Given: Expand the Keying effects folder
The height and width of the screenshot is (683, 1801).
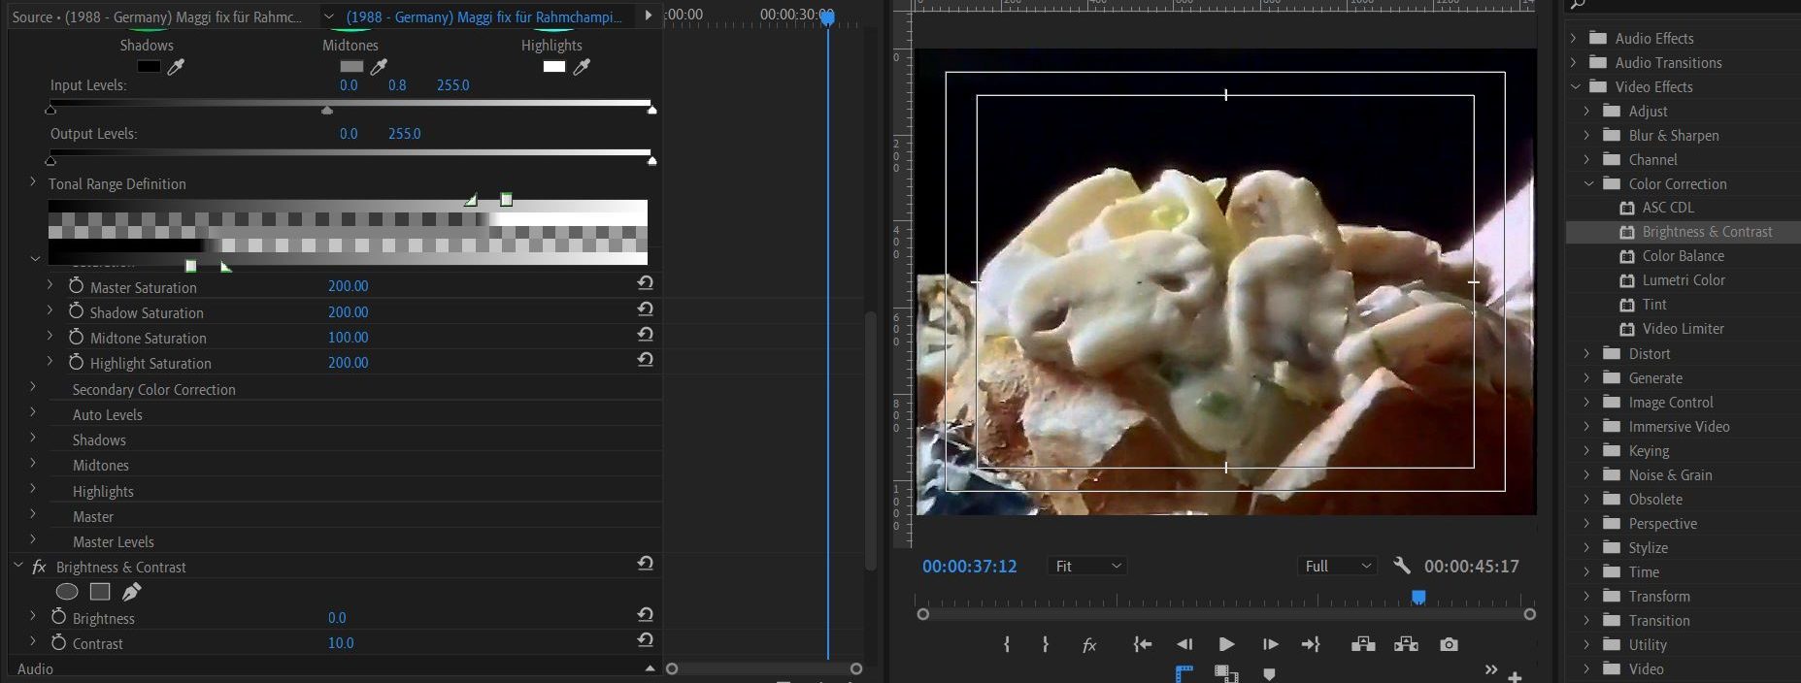Looking at the screenshot, I should point(1587,450).
